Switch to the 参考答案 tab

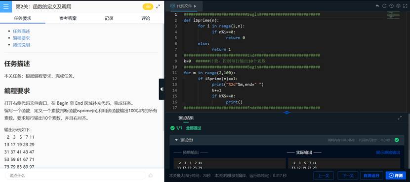(x=68, y=18)
